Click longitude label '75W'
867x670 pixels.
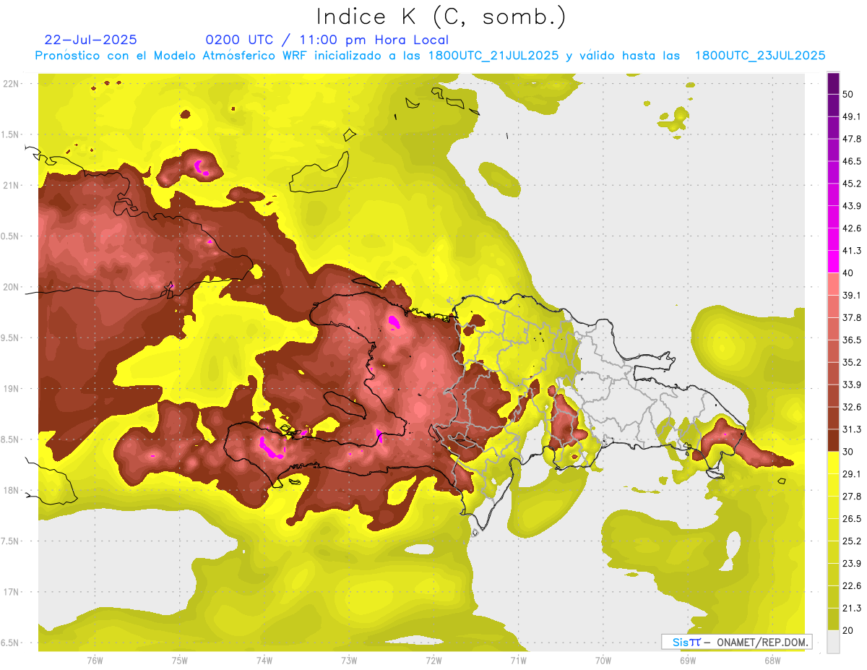coord(179,661)
